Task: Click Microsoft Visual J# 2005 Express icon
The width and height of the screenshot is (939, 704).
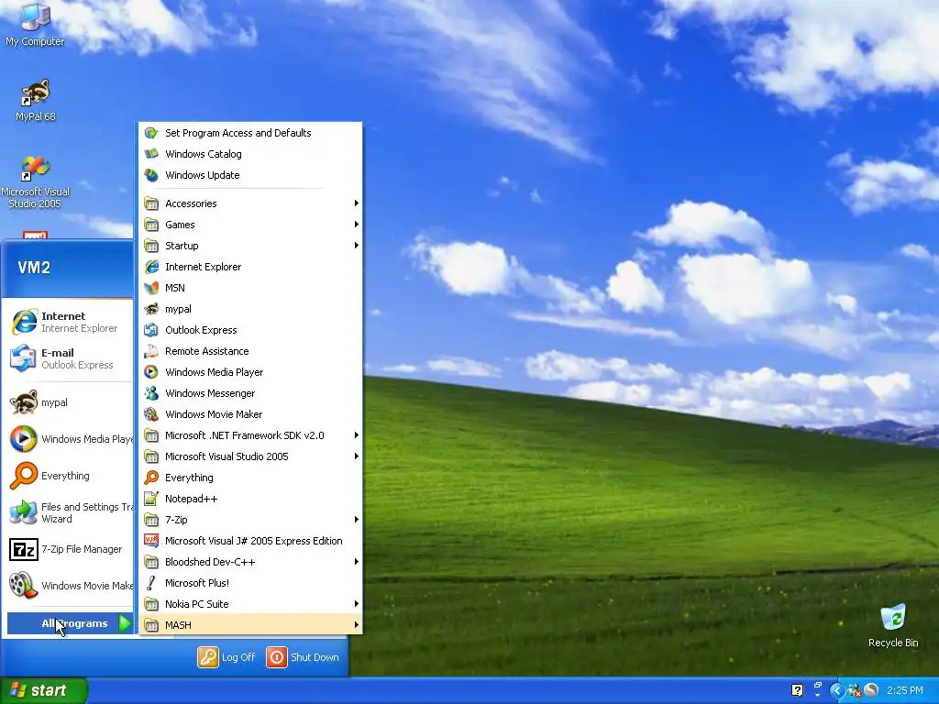Action: tap(151, 541)
